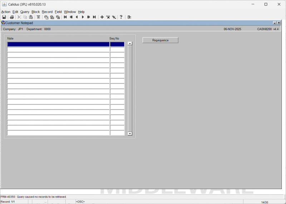The image size is (286, 204).
Task: Click the Print icon in the toolbar
Action: [x=12, y=17]
